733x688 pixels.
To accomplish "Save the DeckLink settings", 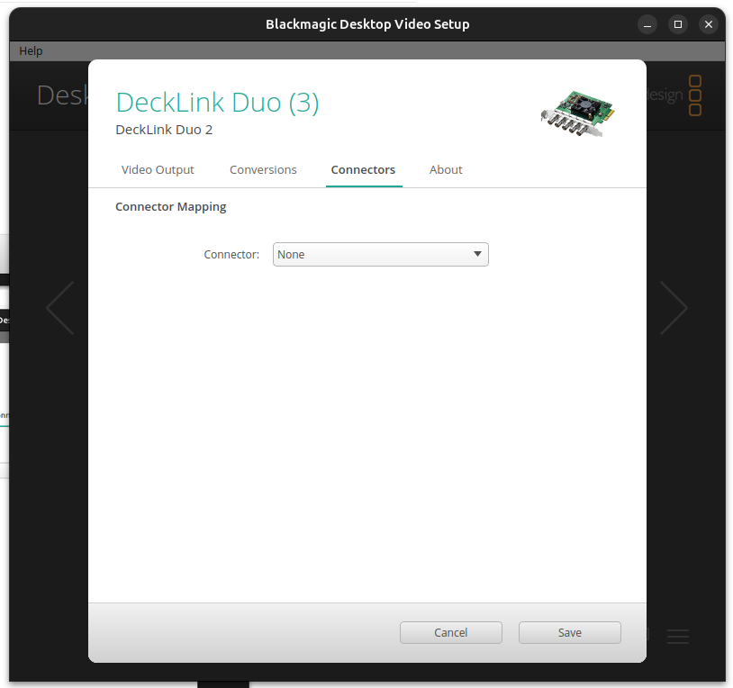I will point(569,633).
